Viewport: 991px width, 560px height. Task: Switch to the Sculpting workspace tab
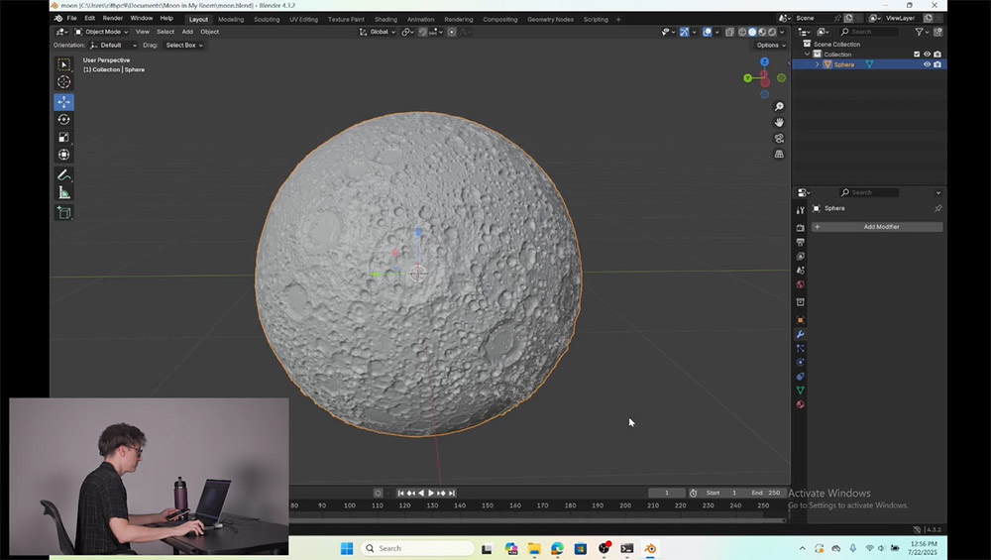point(267,19)
